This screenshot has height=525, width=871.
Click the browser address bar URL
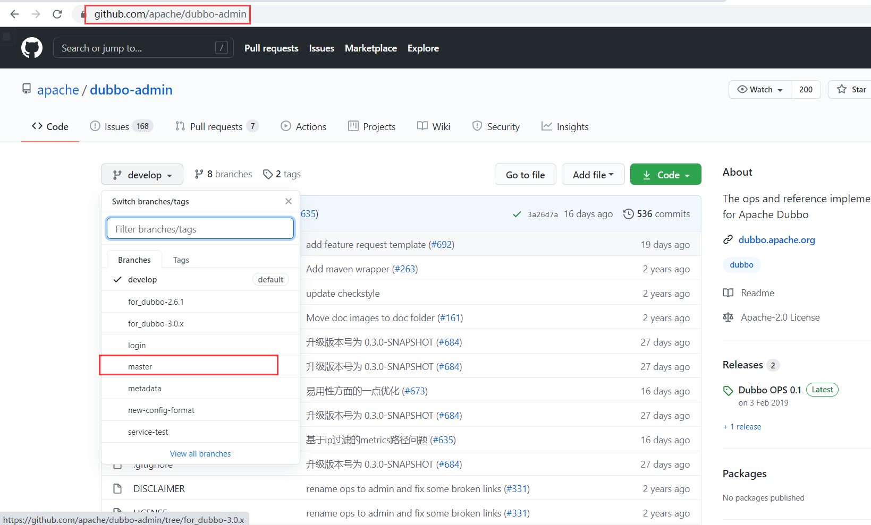point(170,14)
